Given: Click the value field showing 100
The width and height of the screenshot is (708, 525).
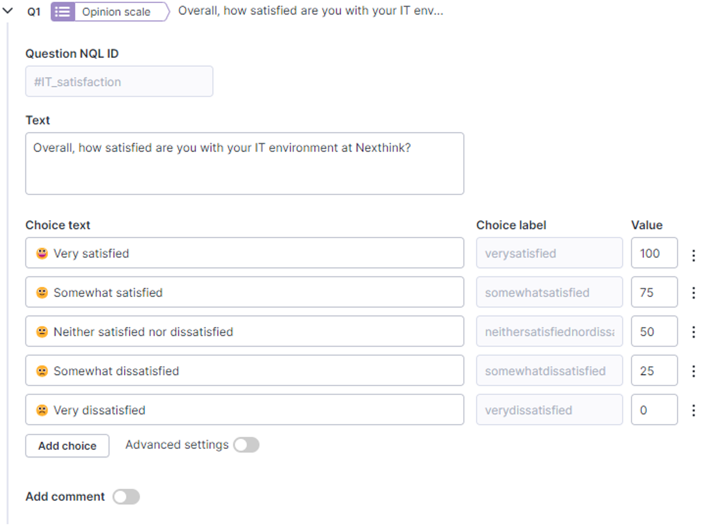Looking at the screenshot, I should point(654,254).
